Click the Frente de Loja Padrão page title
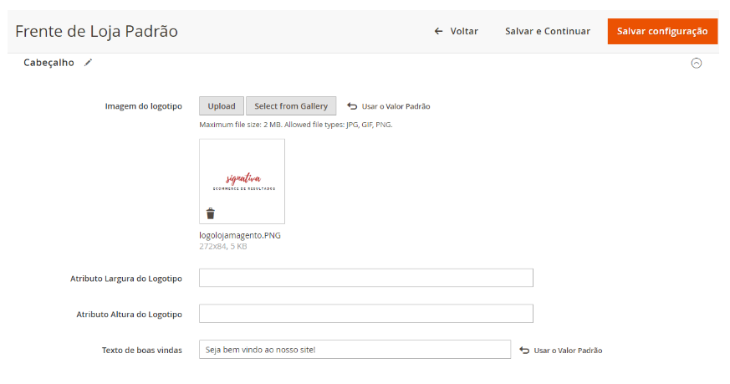 point(96,31)
